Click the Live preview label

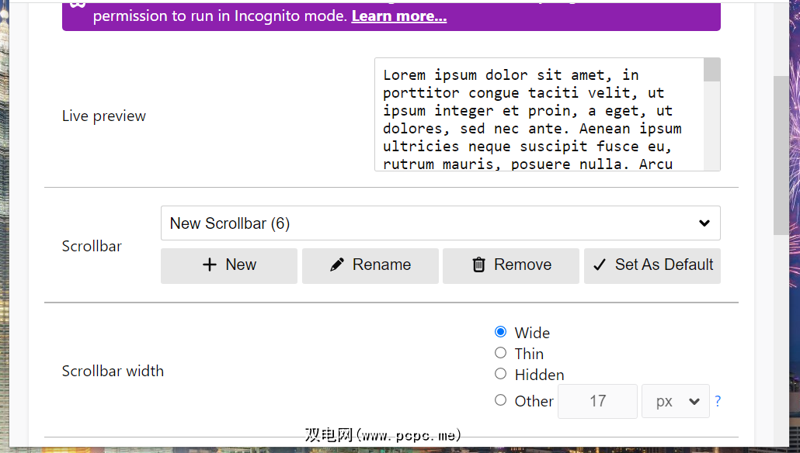click(104, 116)
